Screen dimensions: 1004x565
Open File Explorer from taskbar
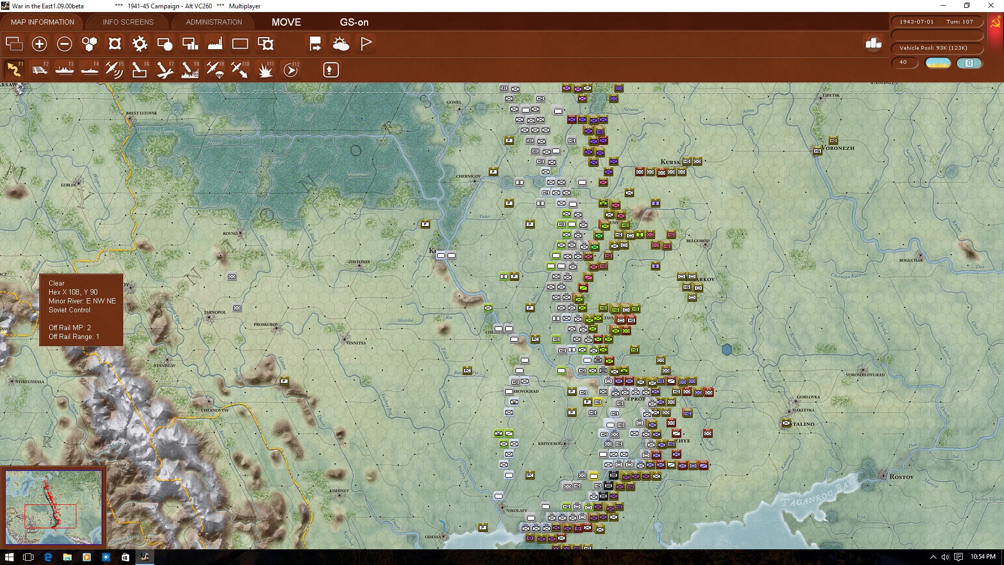[x=67, y=557]
